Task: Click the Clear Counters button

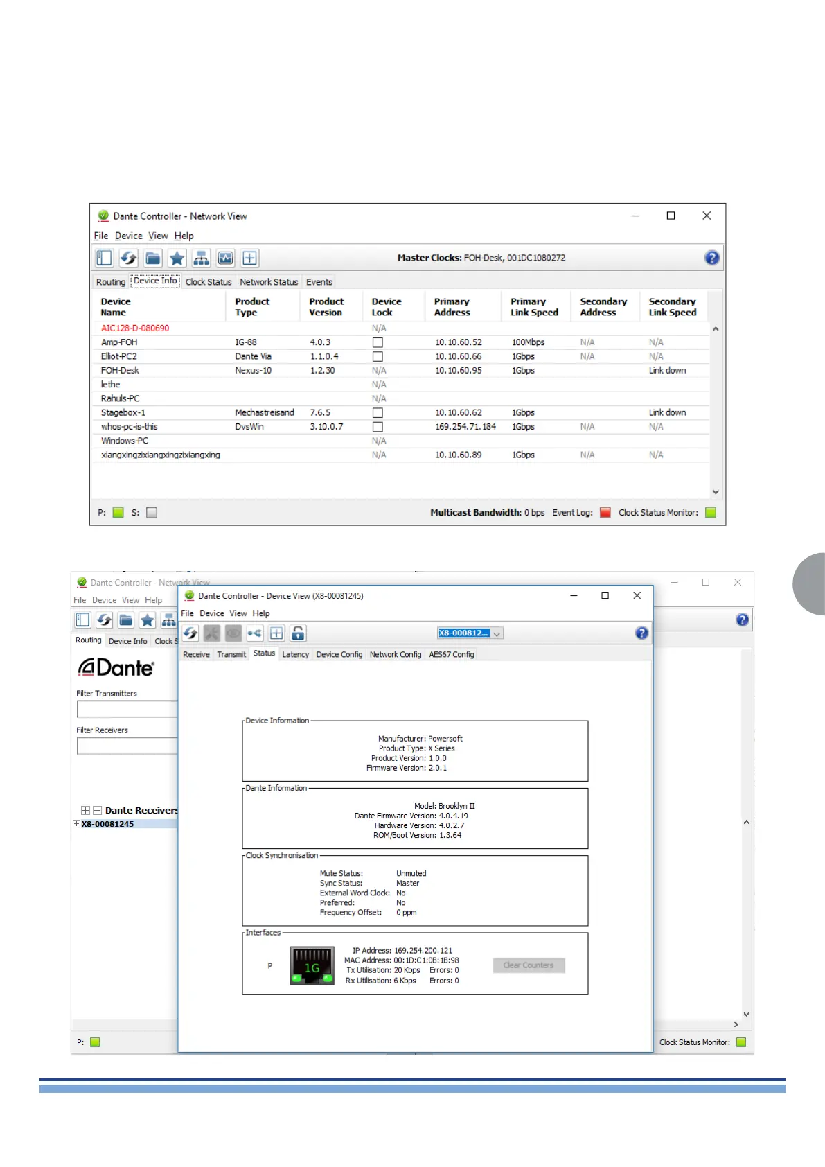Action: [x=529, y=965]
